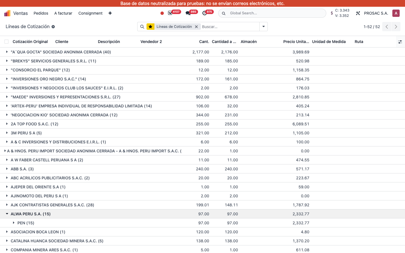The width and height of the screenshot is (405, 253).
Task: Open the Consignment menu
Action: pos(90,13)
